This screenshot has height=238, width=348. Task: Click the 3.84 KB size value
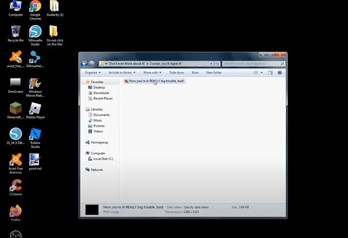[244, 207]
